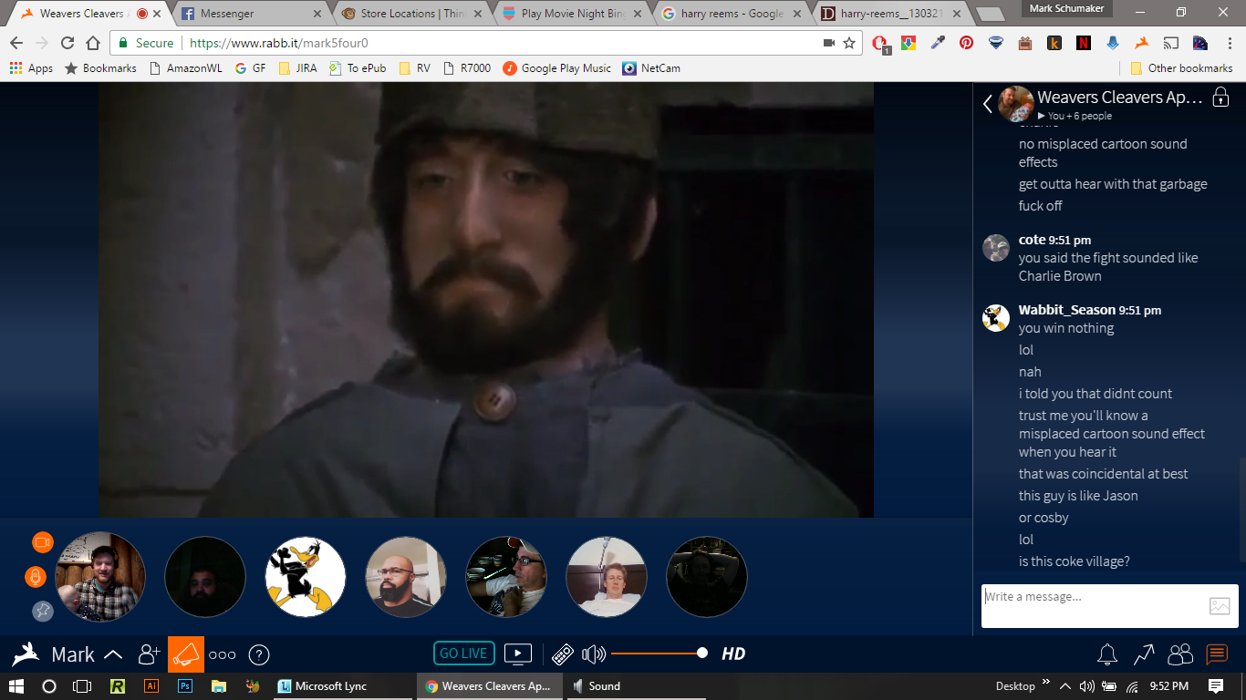Click the video screen play icon
The image size is (1246, 700).
[x=517, y=654]
